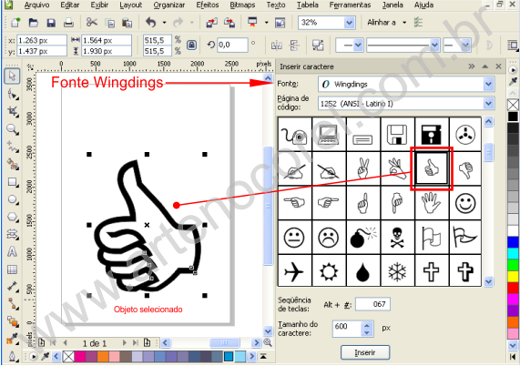
Task: Select the Text tool (letter A)
Action: [12, 251]
